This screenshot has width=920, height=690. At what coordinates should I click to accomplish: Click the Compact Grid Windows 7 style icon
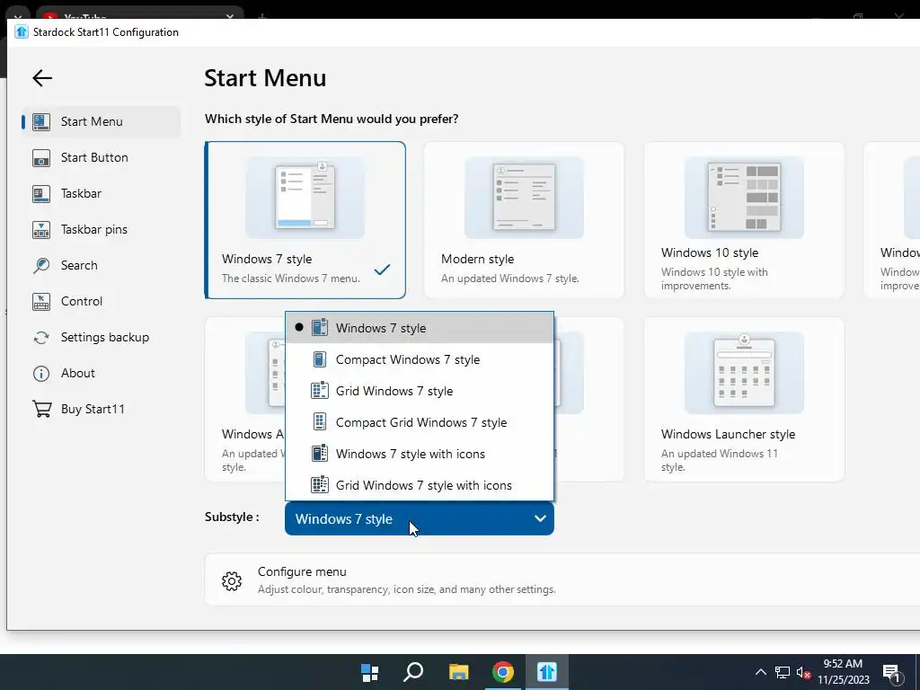click(x=319, y=422)
